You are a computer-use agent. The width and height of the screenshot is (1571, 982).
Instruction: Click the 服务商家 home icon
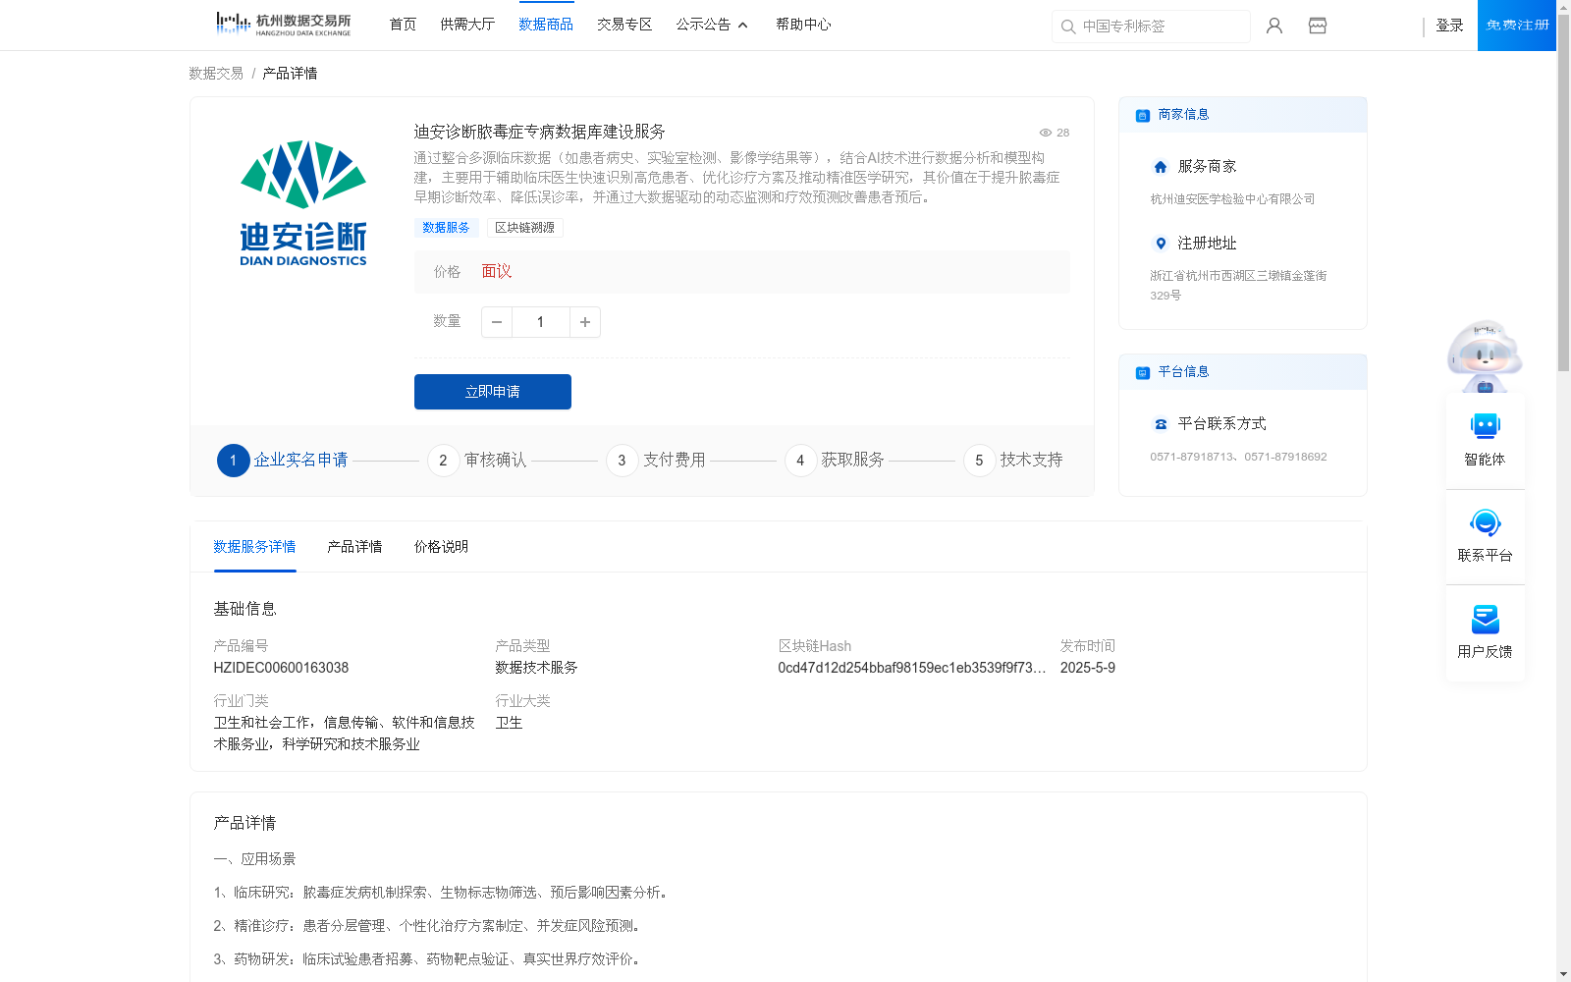pos(1161,167)
